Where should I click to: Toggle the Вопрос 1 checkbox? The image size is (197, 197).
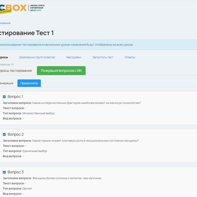click(x=4, y=97)
